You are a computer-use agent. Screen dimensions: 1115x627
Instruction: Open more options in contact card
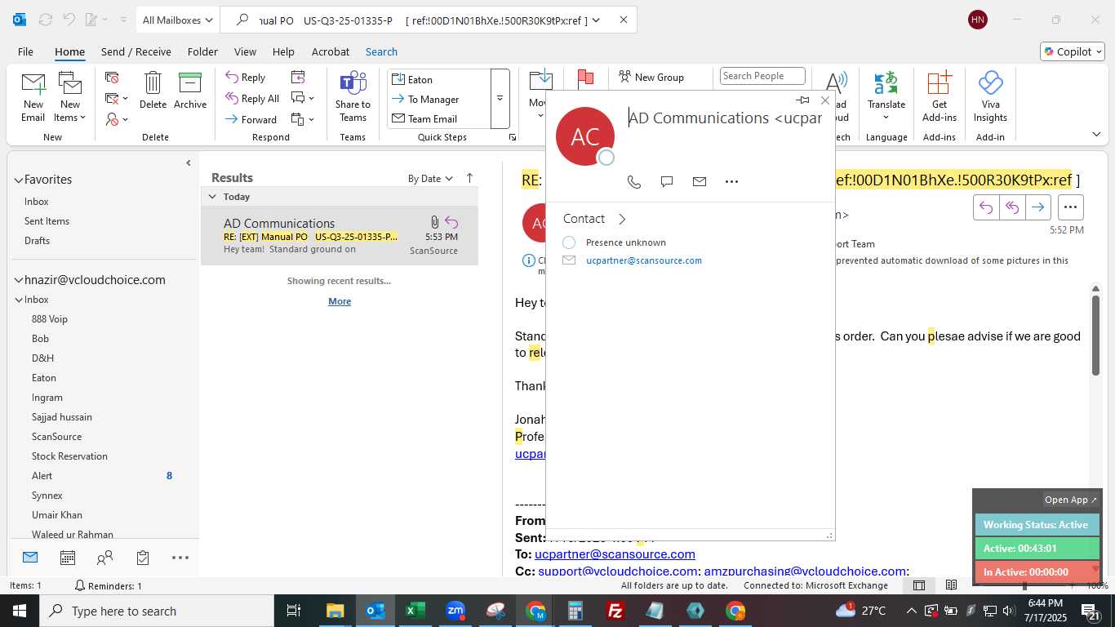point(731,181)
